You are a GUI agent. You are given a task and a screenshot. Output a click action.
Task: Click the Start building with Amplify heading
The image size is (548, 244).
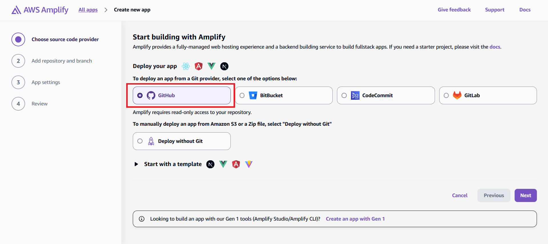click(x=179, y=37)
